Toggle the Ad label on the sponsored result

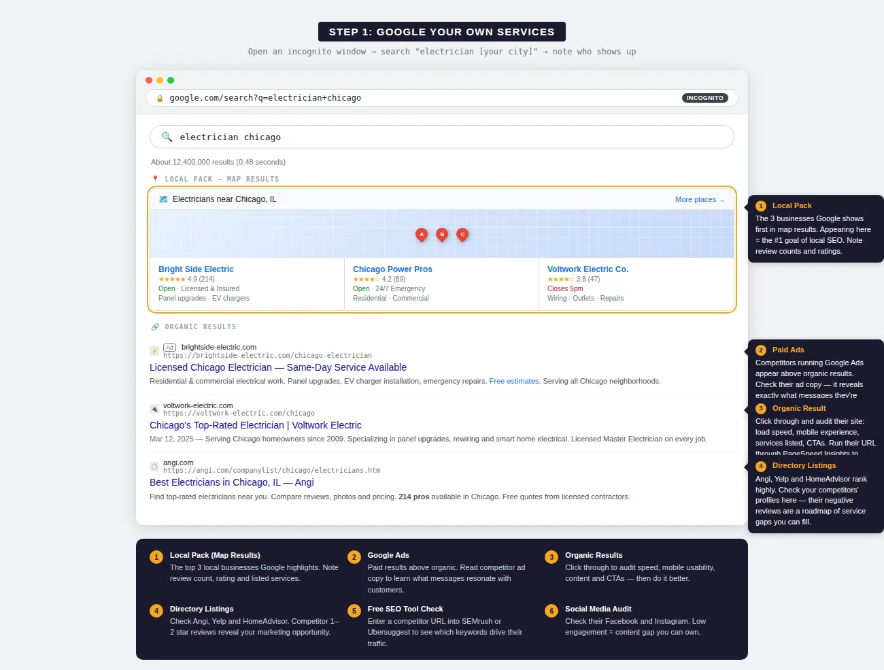click(169, 347)
